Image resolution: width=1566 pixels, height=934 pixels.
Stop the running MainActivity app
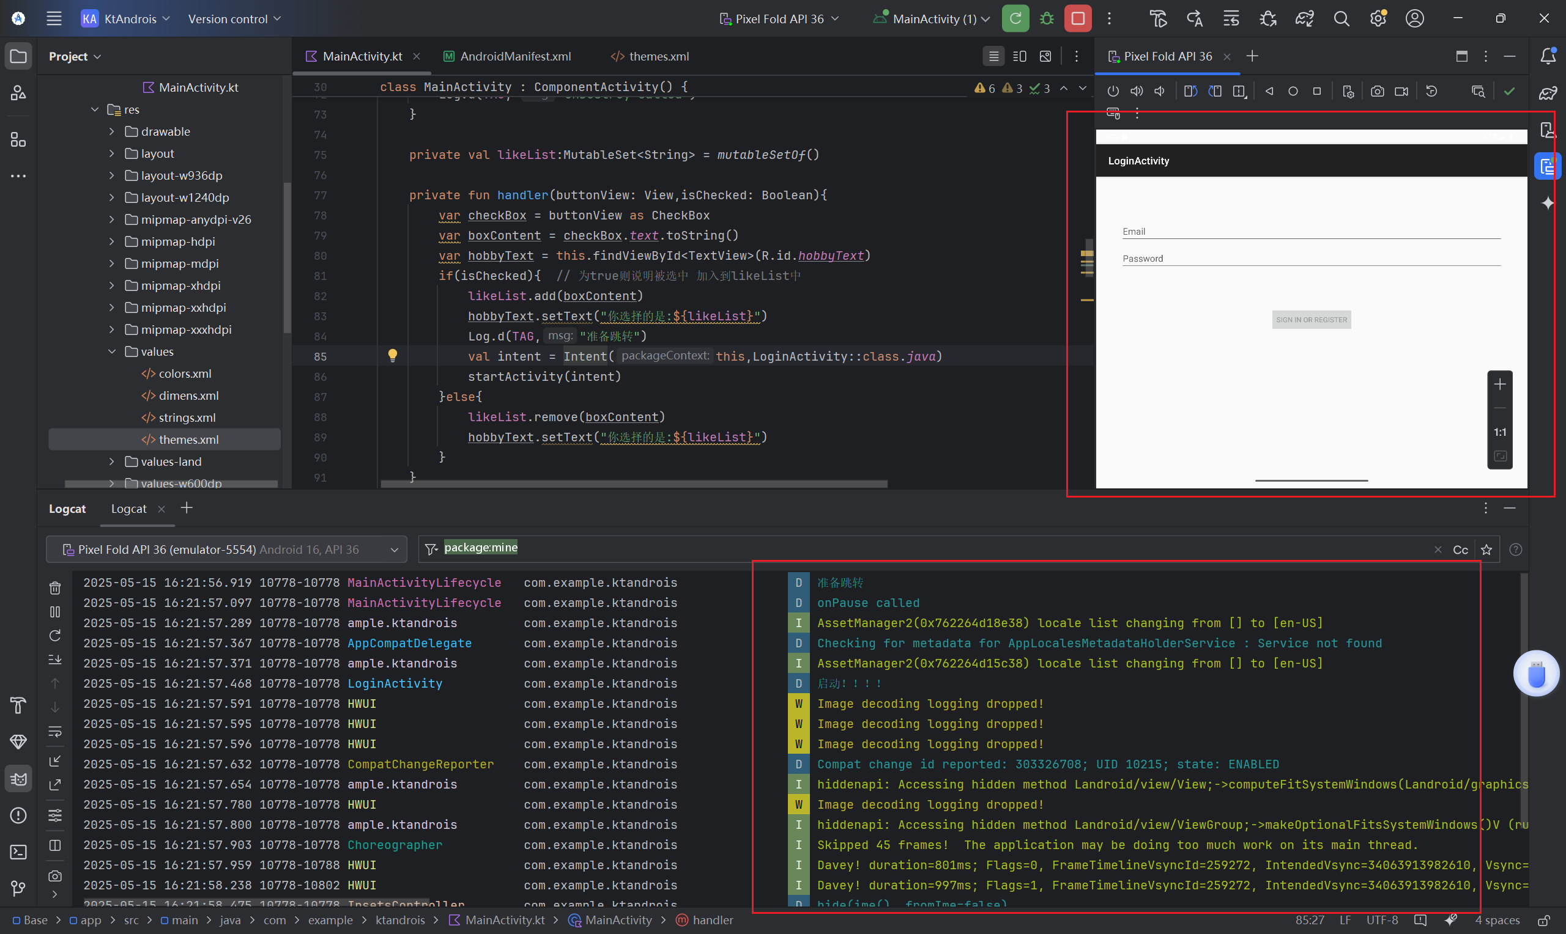(x=1077, y=18)
